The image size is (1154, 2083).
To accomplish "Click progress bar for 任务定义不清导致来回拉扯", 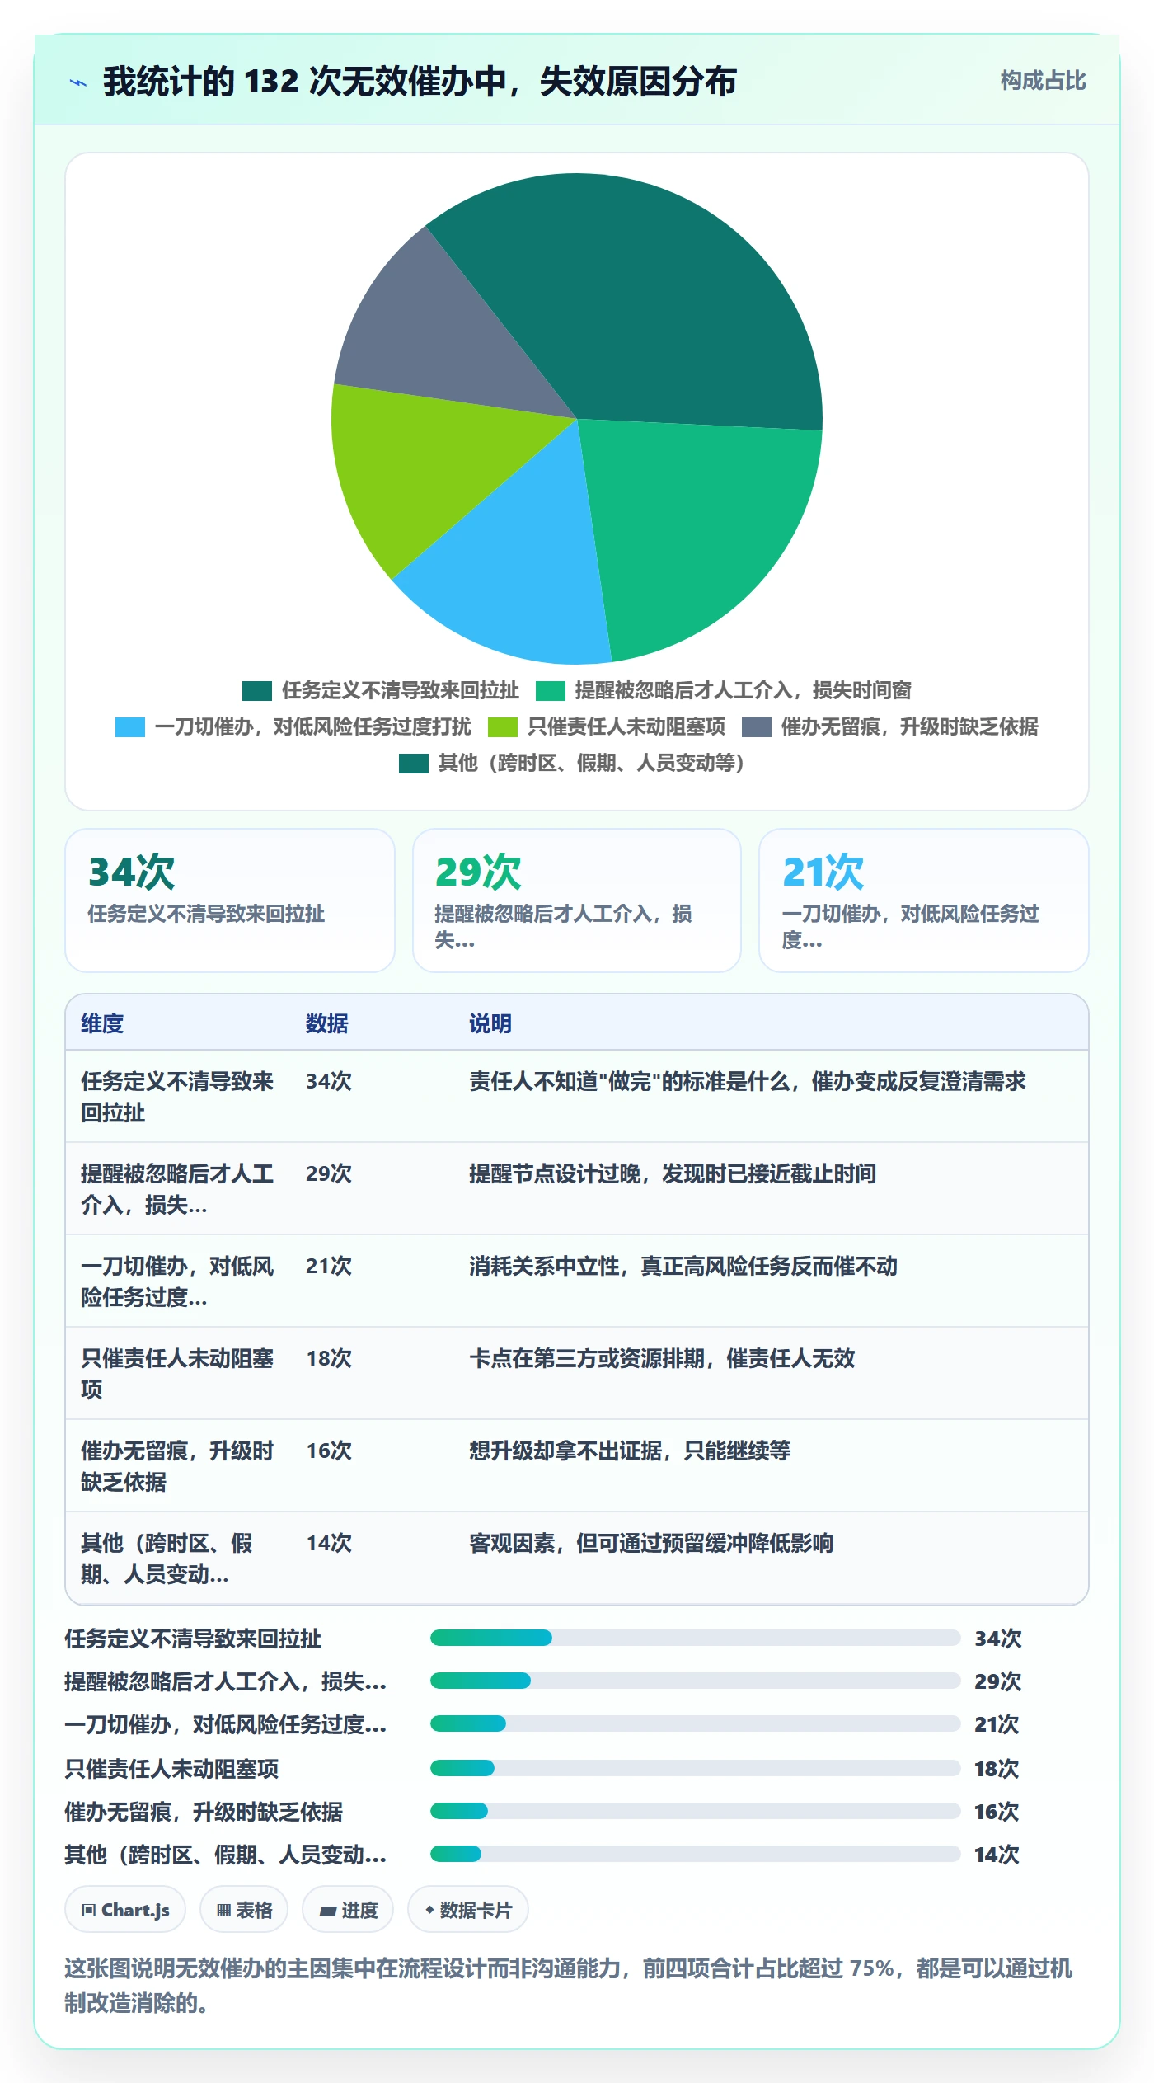I will point(695,1638).
